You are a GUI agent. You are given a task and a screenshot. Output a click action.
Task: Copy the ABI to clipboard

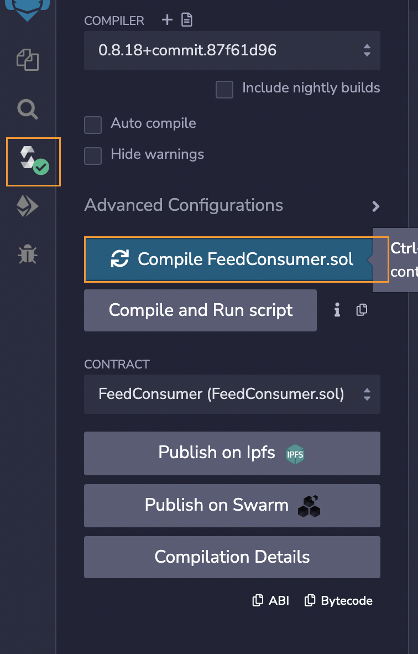coord(271,601)
